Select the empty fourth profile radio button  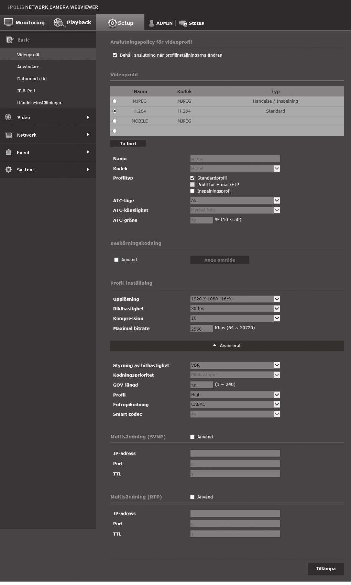click(114, 131)
